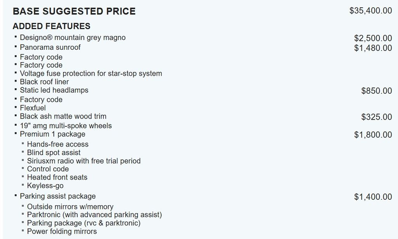Select the Flexfuel feature line

pyautogui.click(x=33, y=108)
